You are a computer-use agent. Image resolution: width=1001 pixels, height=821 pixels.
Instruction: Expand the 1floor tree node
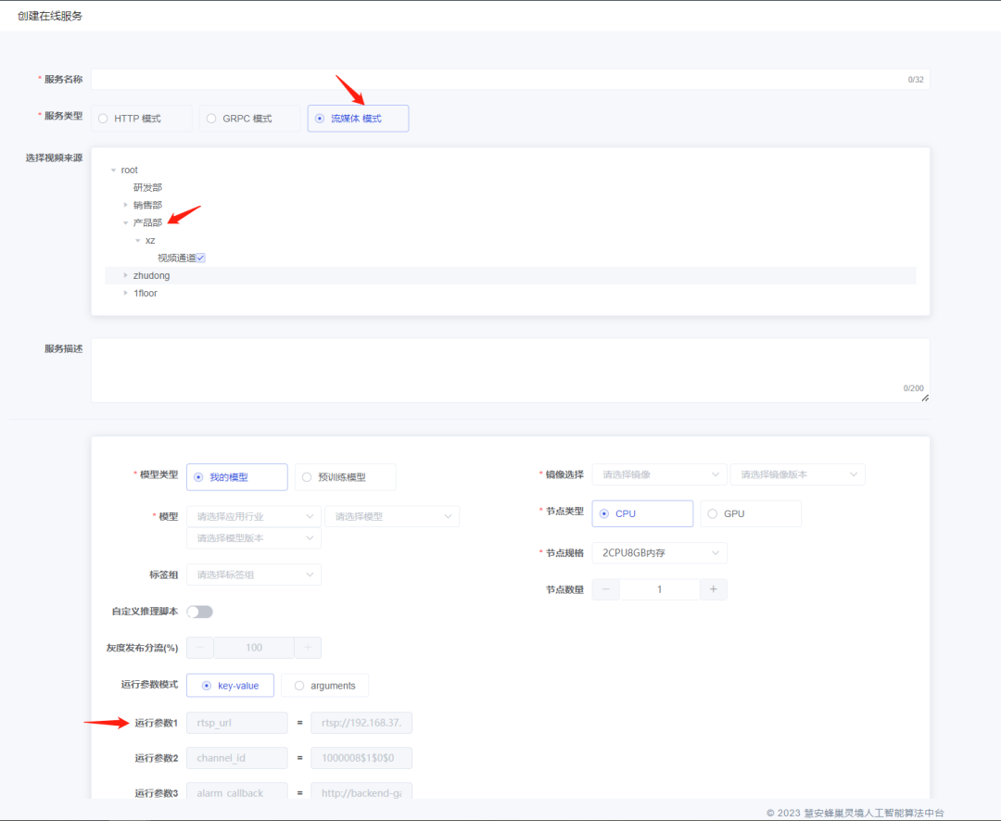click(126, 293)
